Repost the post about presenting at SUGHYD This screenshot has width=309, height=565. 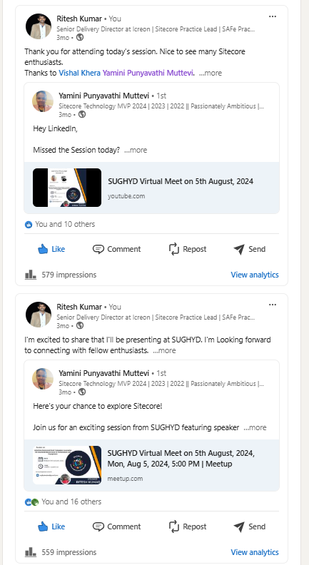(188, 526)
